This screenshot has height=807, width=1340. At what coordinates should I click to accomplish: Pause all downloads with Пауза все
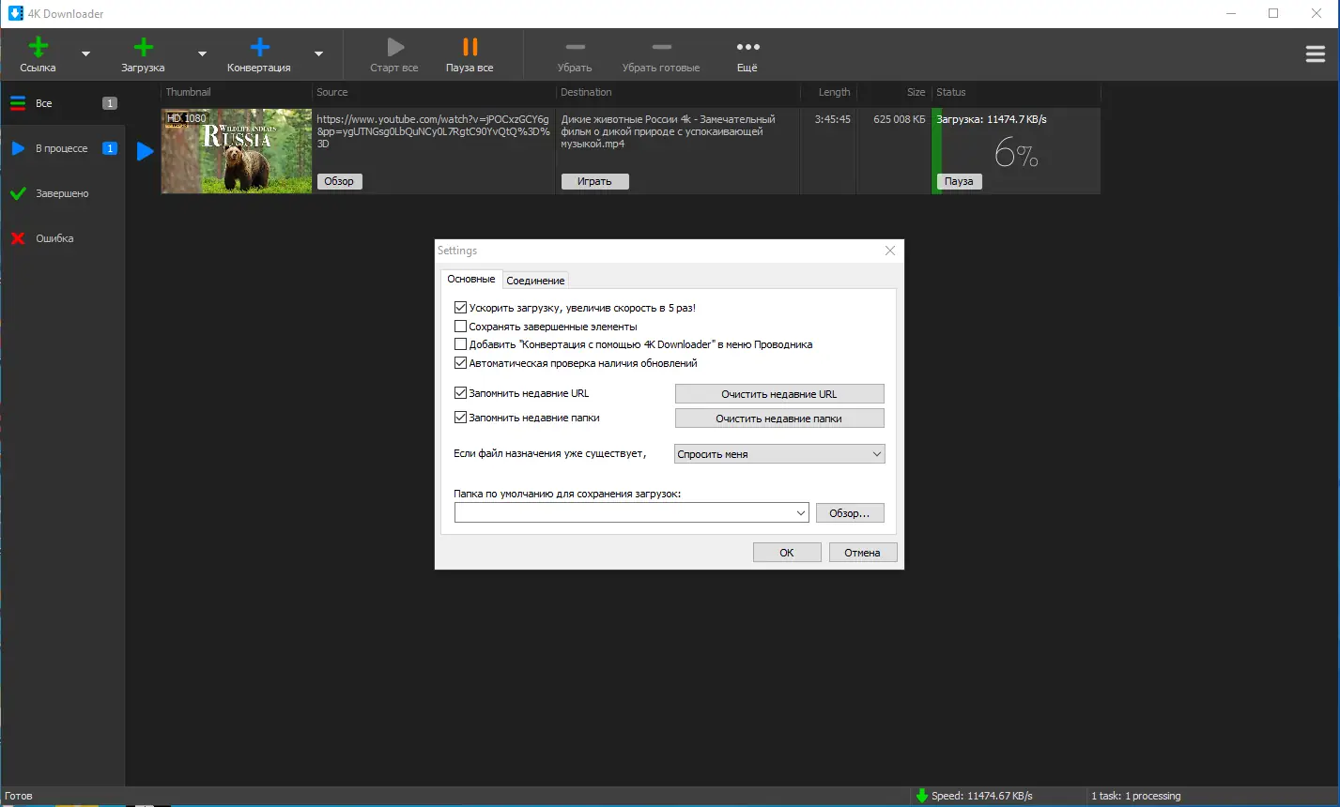click(x=470, y=54)
